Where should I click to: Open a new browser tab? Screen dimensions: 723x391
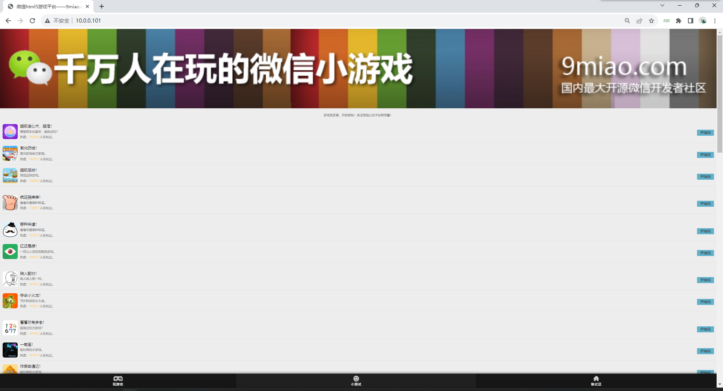click(x=102, y=6)
